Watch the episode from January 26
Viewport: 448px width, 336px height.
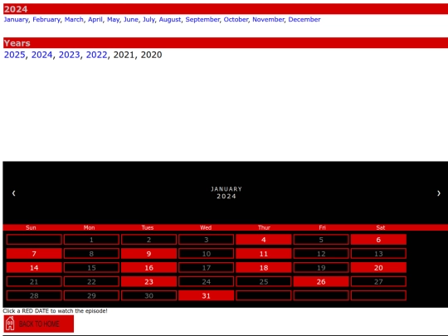pyautogui.click(x=321, y=281)
